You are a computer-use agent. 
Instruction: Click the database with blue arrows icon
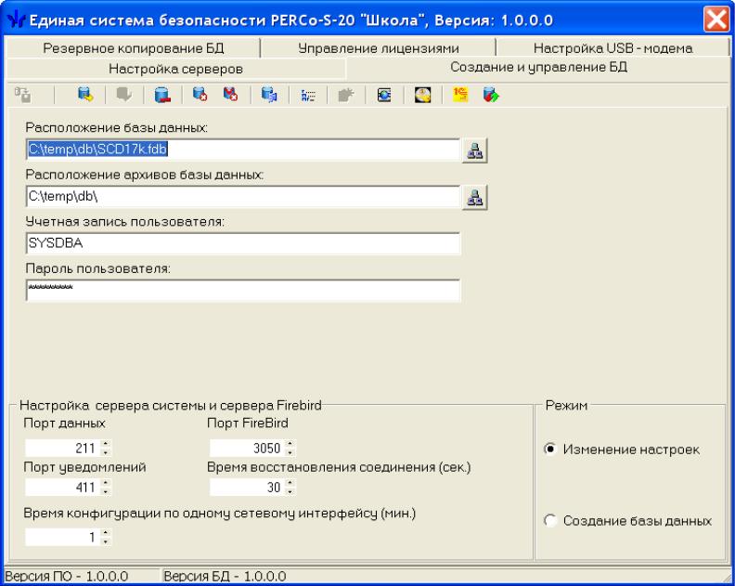point(269,95)
